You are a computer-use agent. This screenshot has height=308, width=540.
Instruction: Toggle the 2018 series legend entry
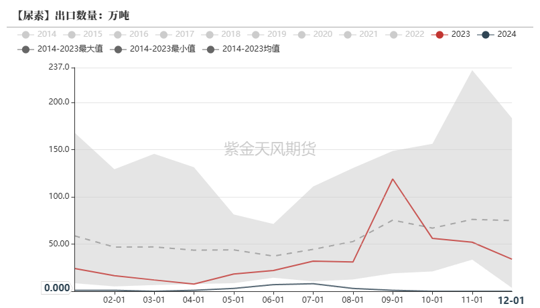[221, 34]
